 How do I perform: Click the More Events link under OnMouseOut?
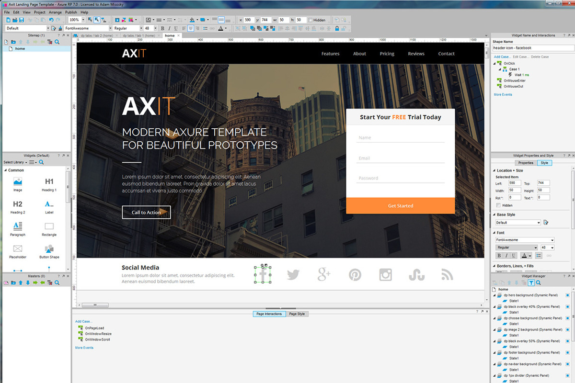coord(503,95)
